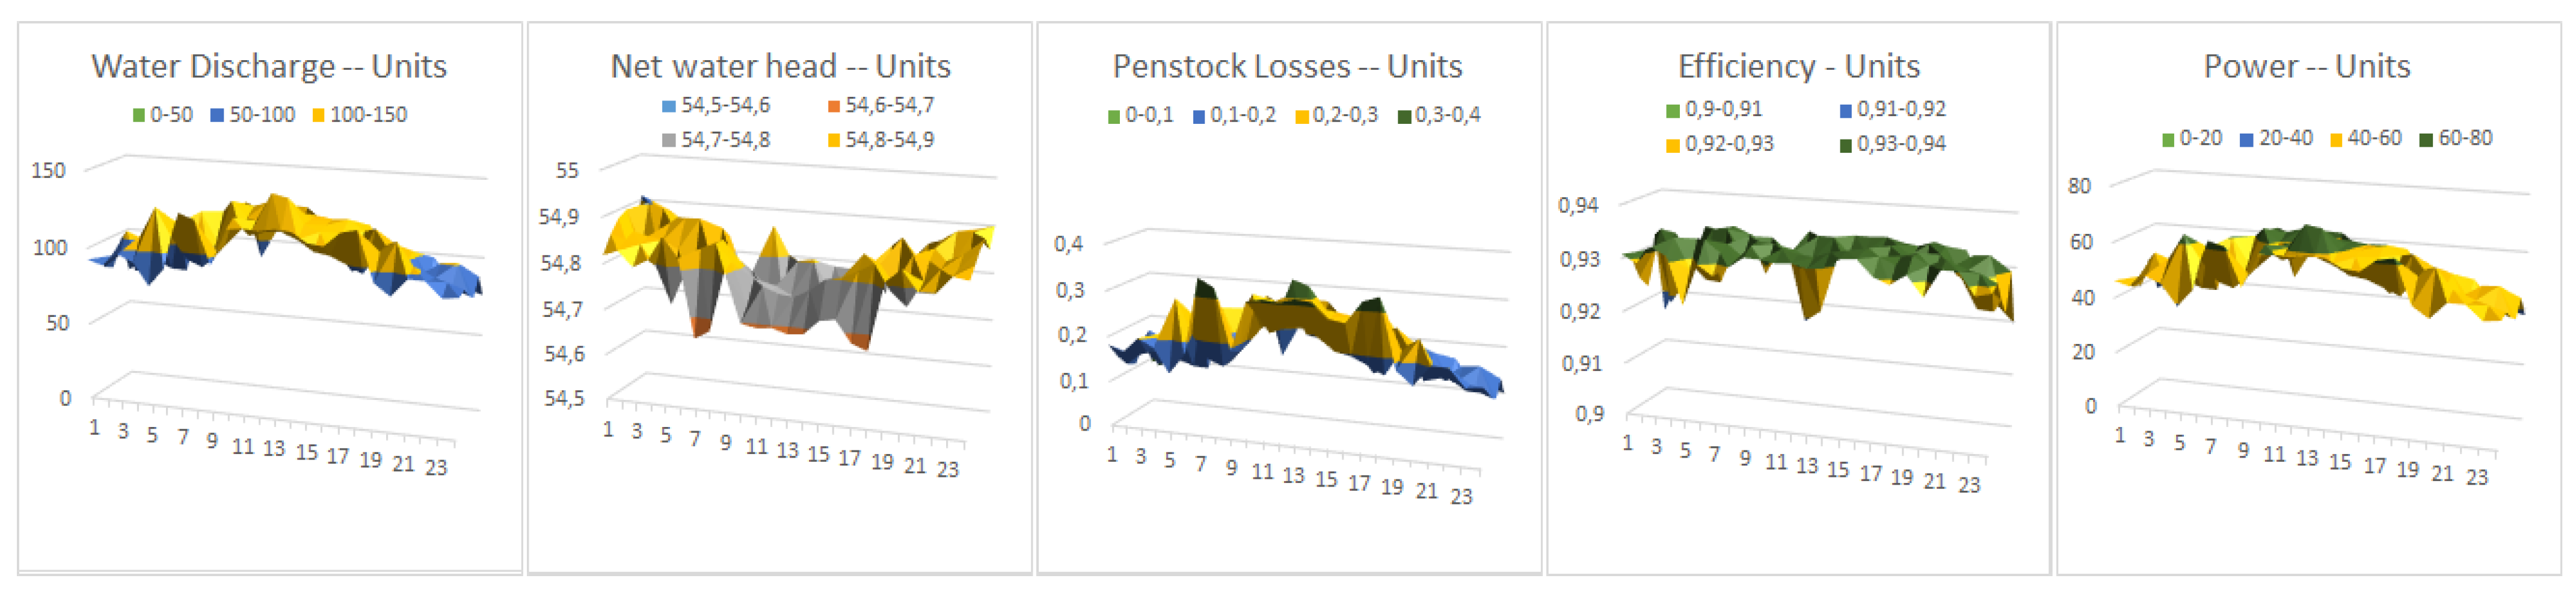Pick the gray 54,7-54,8 legend swatch
2576x599 pixels.
pos(669,141)
